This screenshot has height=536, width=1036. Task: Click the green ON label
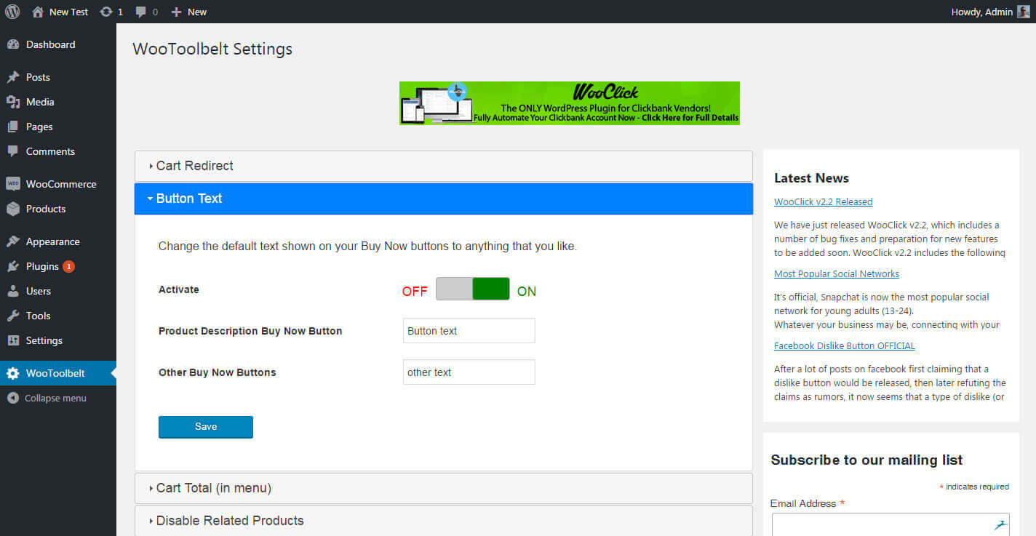[x=527, y=292]
